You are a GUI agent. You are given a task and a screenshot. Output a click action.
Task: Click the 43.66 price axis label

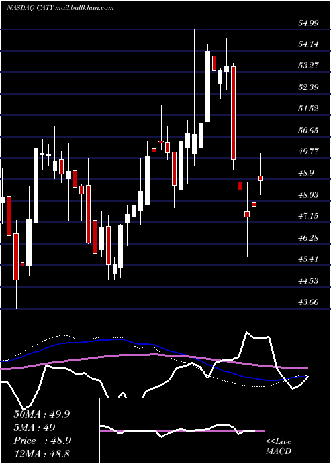[x=308, y=302]
